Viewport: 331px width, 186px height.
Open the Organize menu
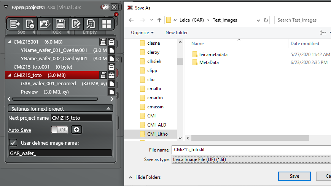point(142,33)
